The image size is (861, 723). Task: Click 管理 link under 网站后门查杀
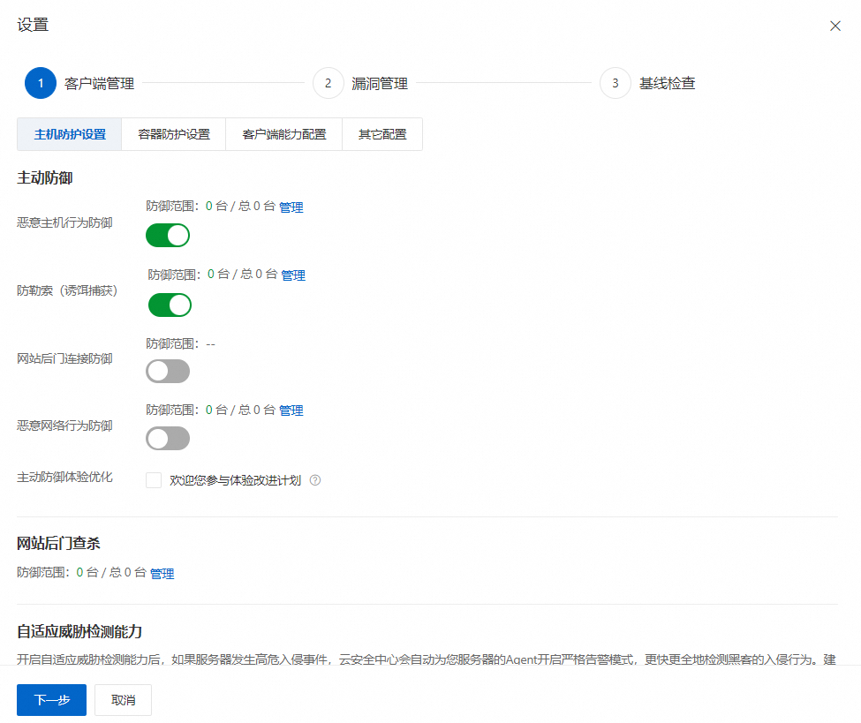162,574
